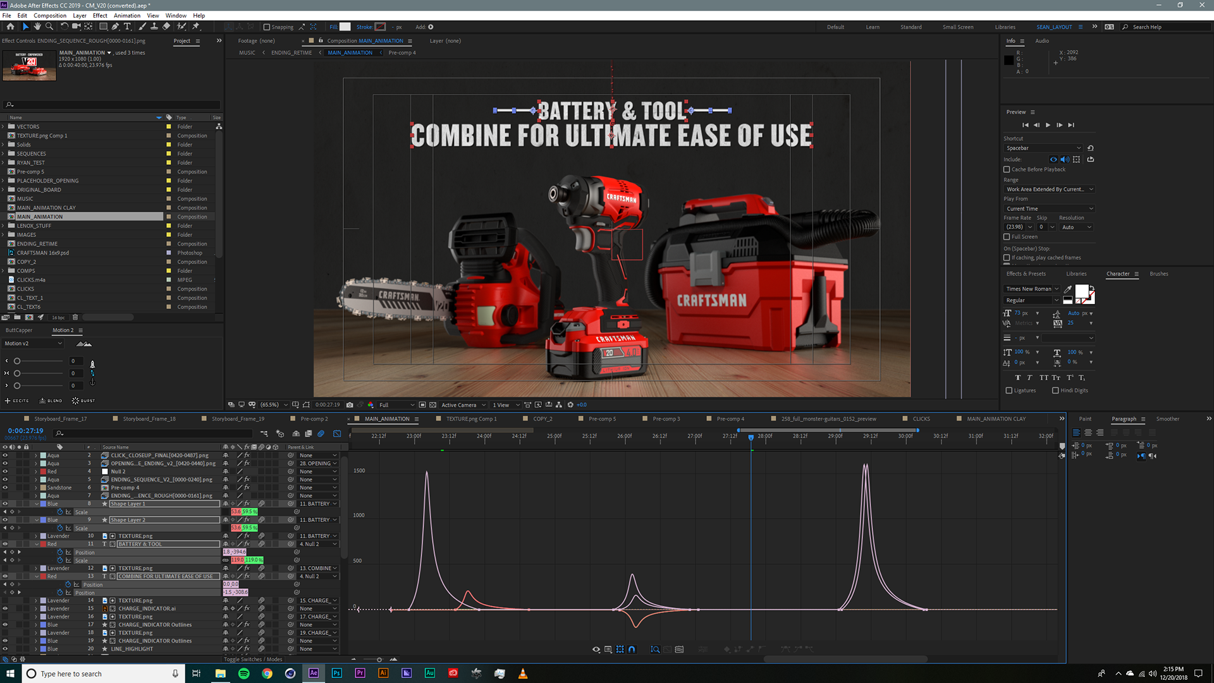Select the Horizontal Type tool
Screen dimensions: 1214x683
(127, 27)
